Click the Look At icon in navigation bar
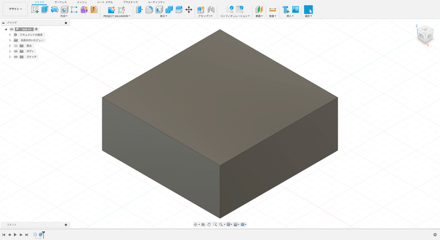The height and width of the screenshot is (240, 440). click(x=203, y=224)
